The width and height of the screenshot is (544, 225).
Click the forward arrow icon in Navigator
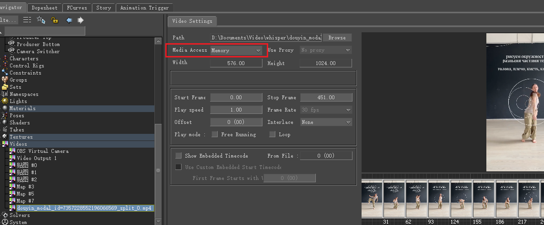(81, 20)
